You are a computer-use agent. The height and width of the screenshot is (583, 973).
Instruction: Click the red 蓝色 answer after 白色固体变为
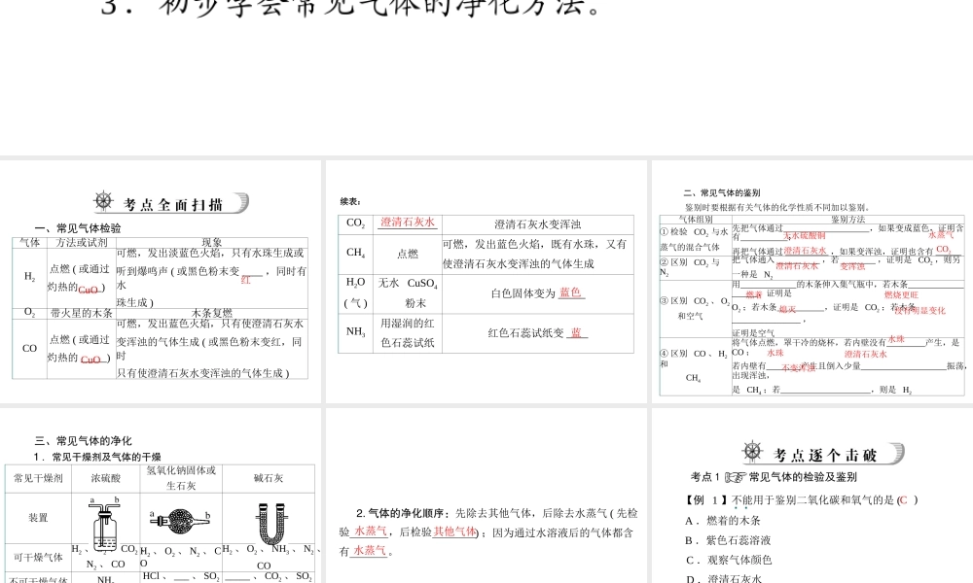pos(571,292)
